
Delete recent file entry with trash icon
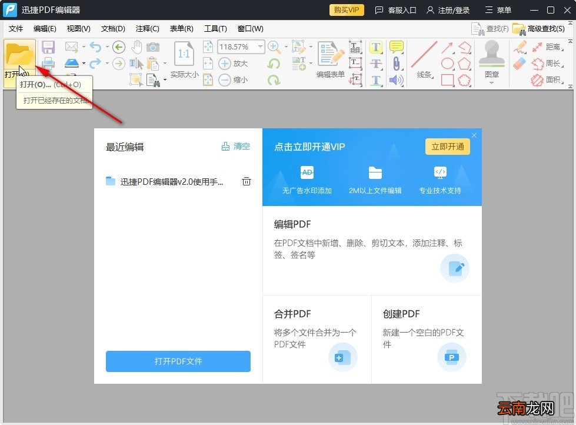click(247, 181)
